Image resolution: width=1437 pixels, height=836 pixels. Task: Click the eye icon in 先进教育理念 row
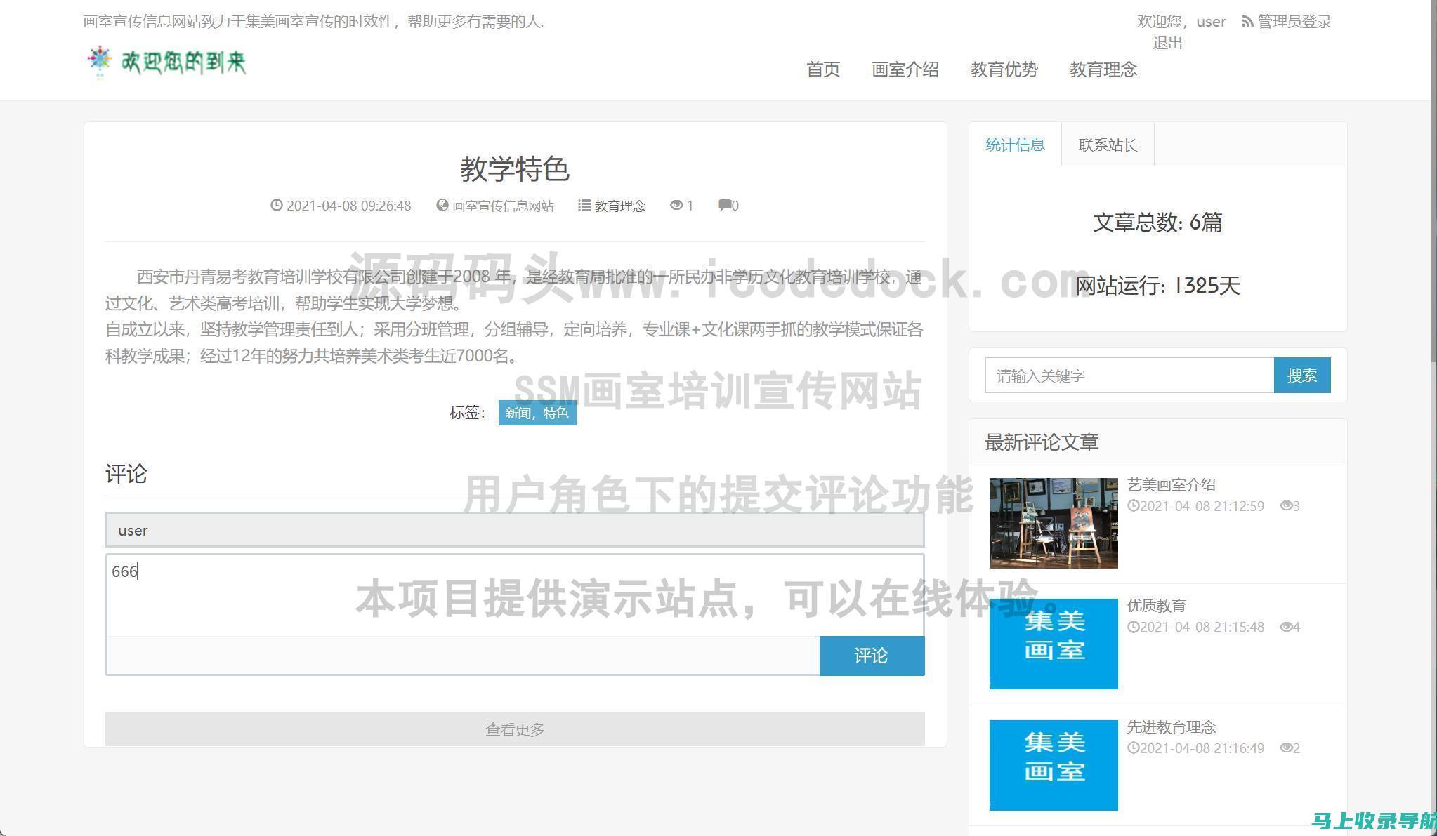[x=1286, y=748]
